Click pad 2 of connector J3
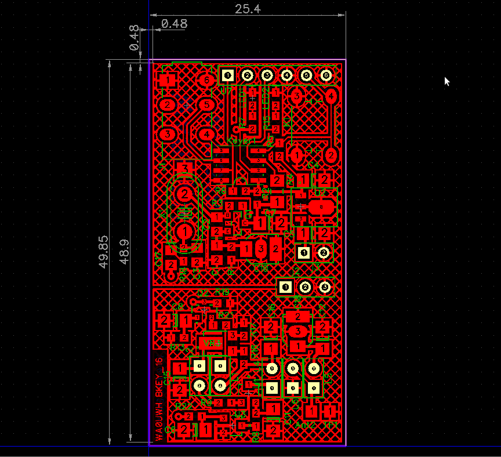Screen dimensions: 501x457 click(324, 252)
